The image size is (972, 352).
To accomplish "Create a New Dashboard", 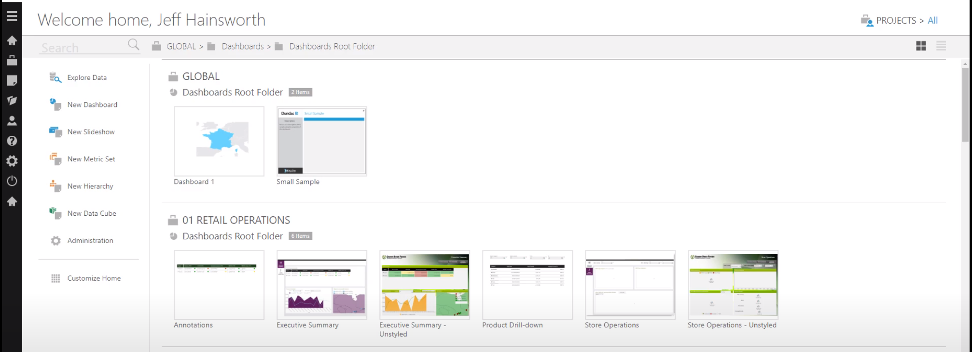I will 92,104.
